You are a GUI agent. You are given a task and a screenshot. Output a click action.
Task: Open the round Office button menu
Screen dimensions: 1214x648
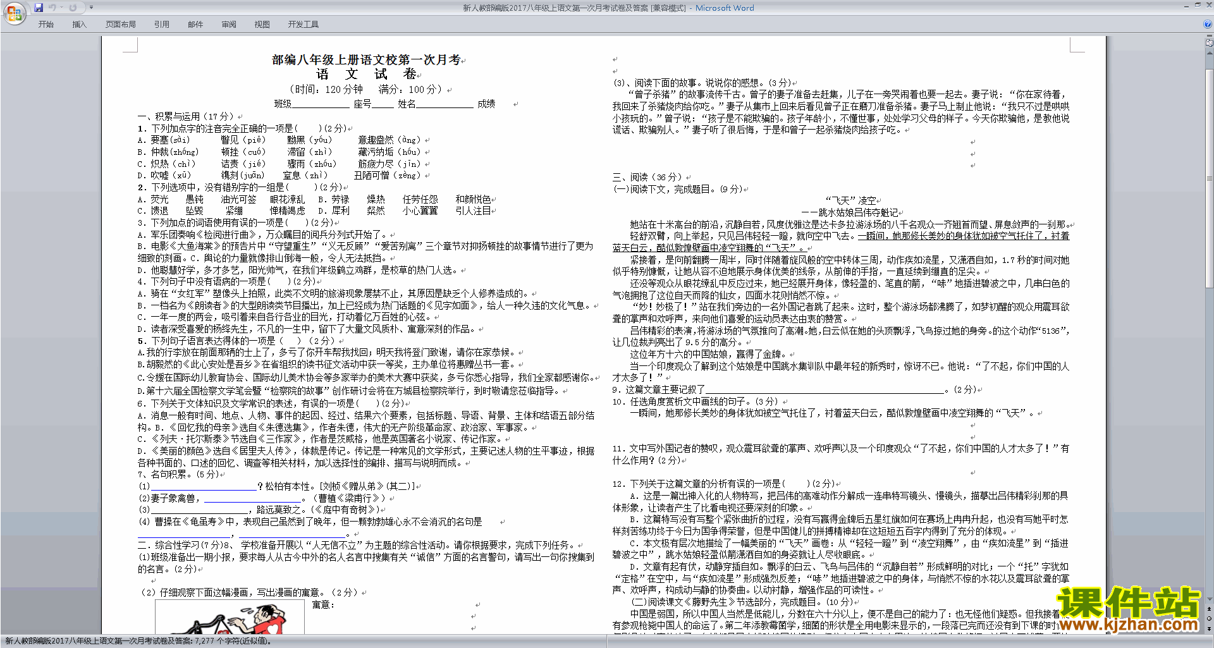coord(14,13)
